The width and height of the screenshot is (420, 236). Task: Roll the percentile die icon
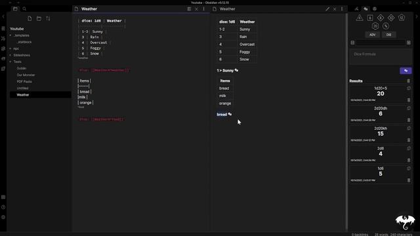pos(386,26)
